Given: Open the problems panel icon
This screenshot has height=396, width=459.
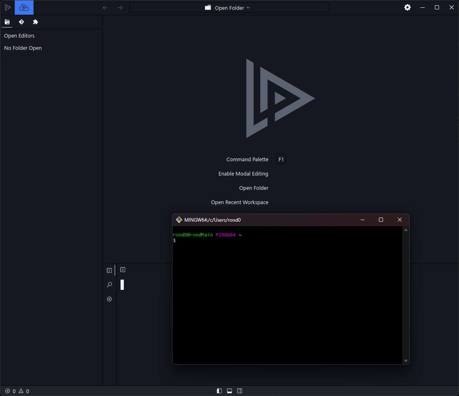Looking at the screenshot, I should tap(109, 299).
